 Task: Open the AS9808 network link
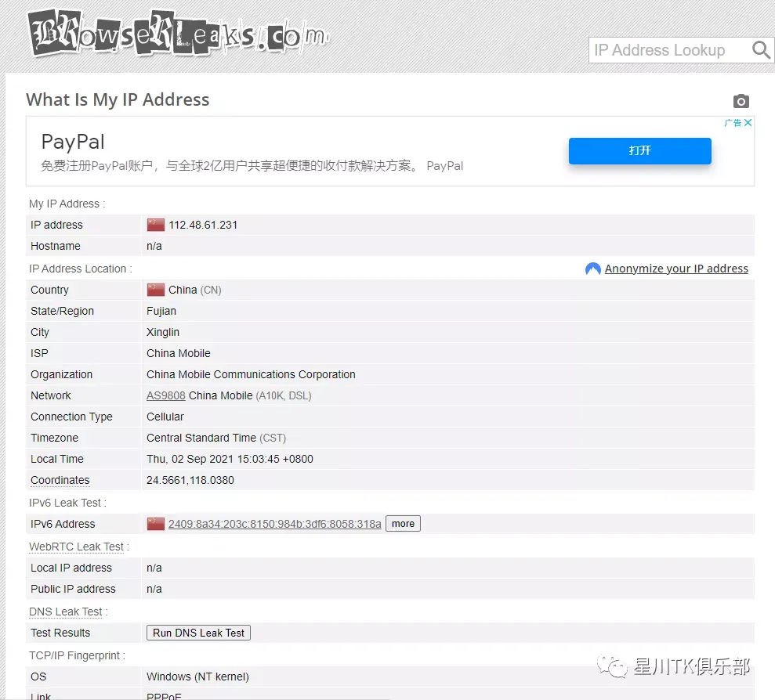tap(165, 395)
